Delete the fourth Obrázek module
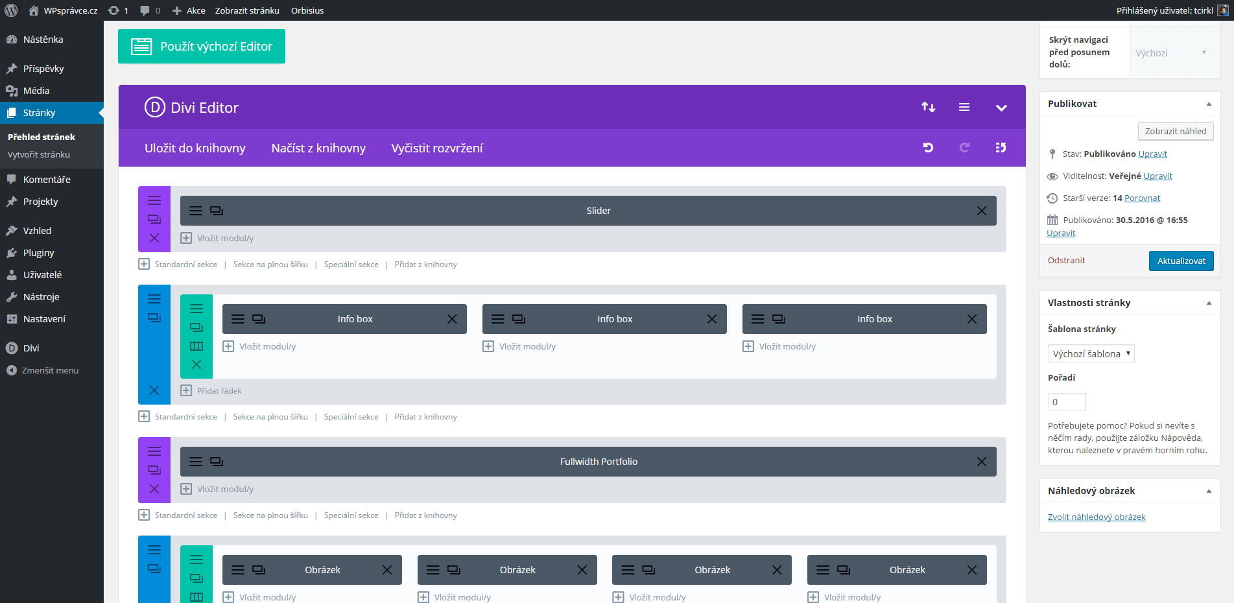 [x=972, y=570]
